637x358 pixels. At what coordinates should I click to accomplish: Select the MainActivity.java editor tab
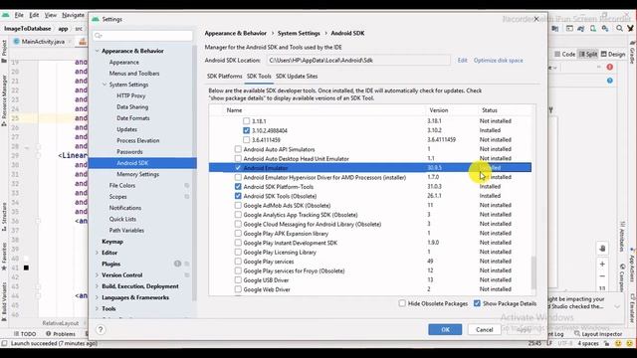pyautogui.click(x=42, y=42)
